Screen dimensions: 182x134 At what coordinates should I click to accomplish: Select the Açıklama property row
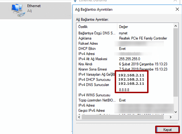click(x=125, y=38)
